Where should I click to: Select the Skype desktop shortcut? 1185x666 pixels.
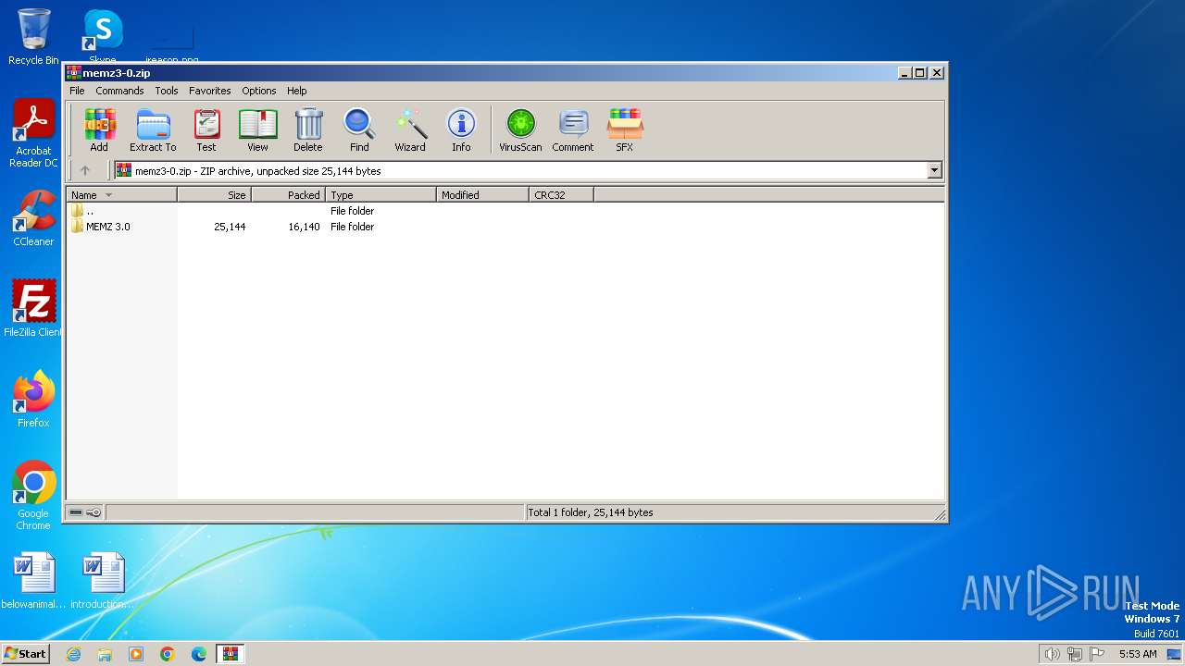103,37
